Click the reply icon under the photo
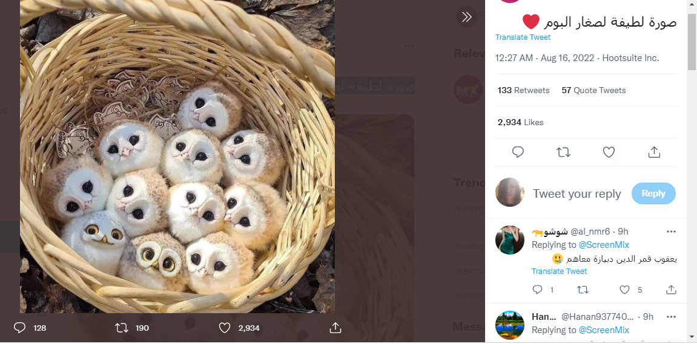697x344 pixels. click(19, 328)
